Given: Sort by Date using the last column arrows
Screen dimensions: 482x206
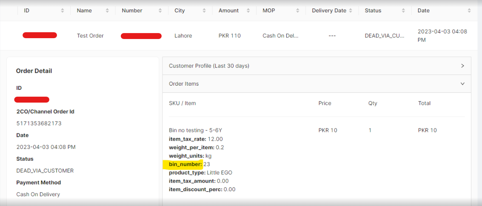Looking at the screenshot, I should click(x=469, y=11).
